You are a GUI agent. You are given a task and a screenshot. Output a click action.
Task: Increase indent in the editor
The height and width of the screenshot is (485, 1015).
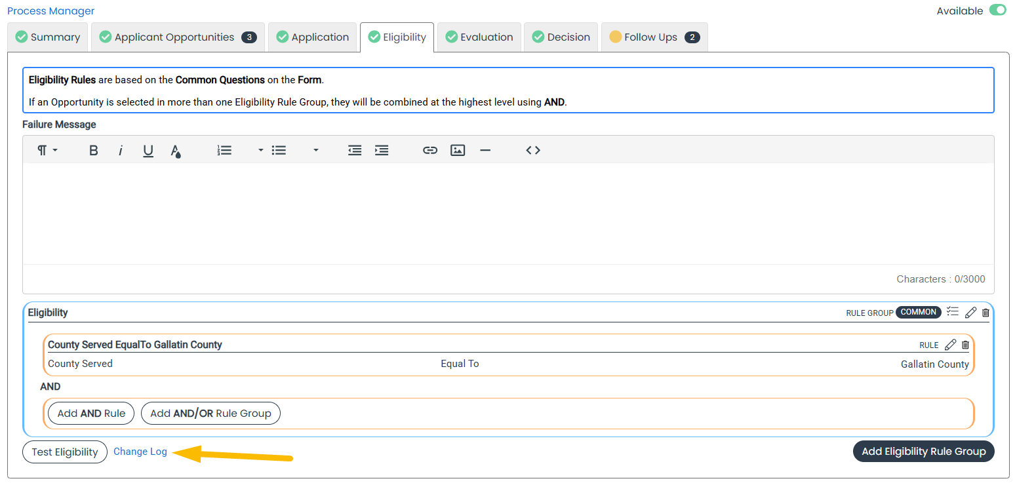(x=382, y=150)
